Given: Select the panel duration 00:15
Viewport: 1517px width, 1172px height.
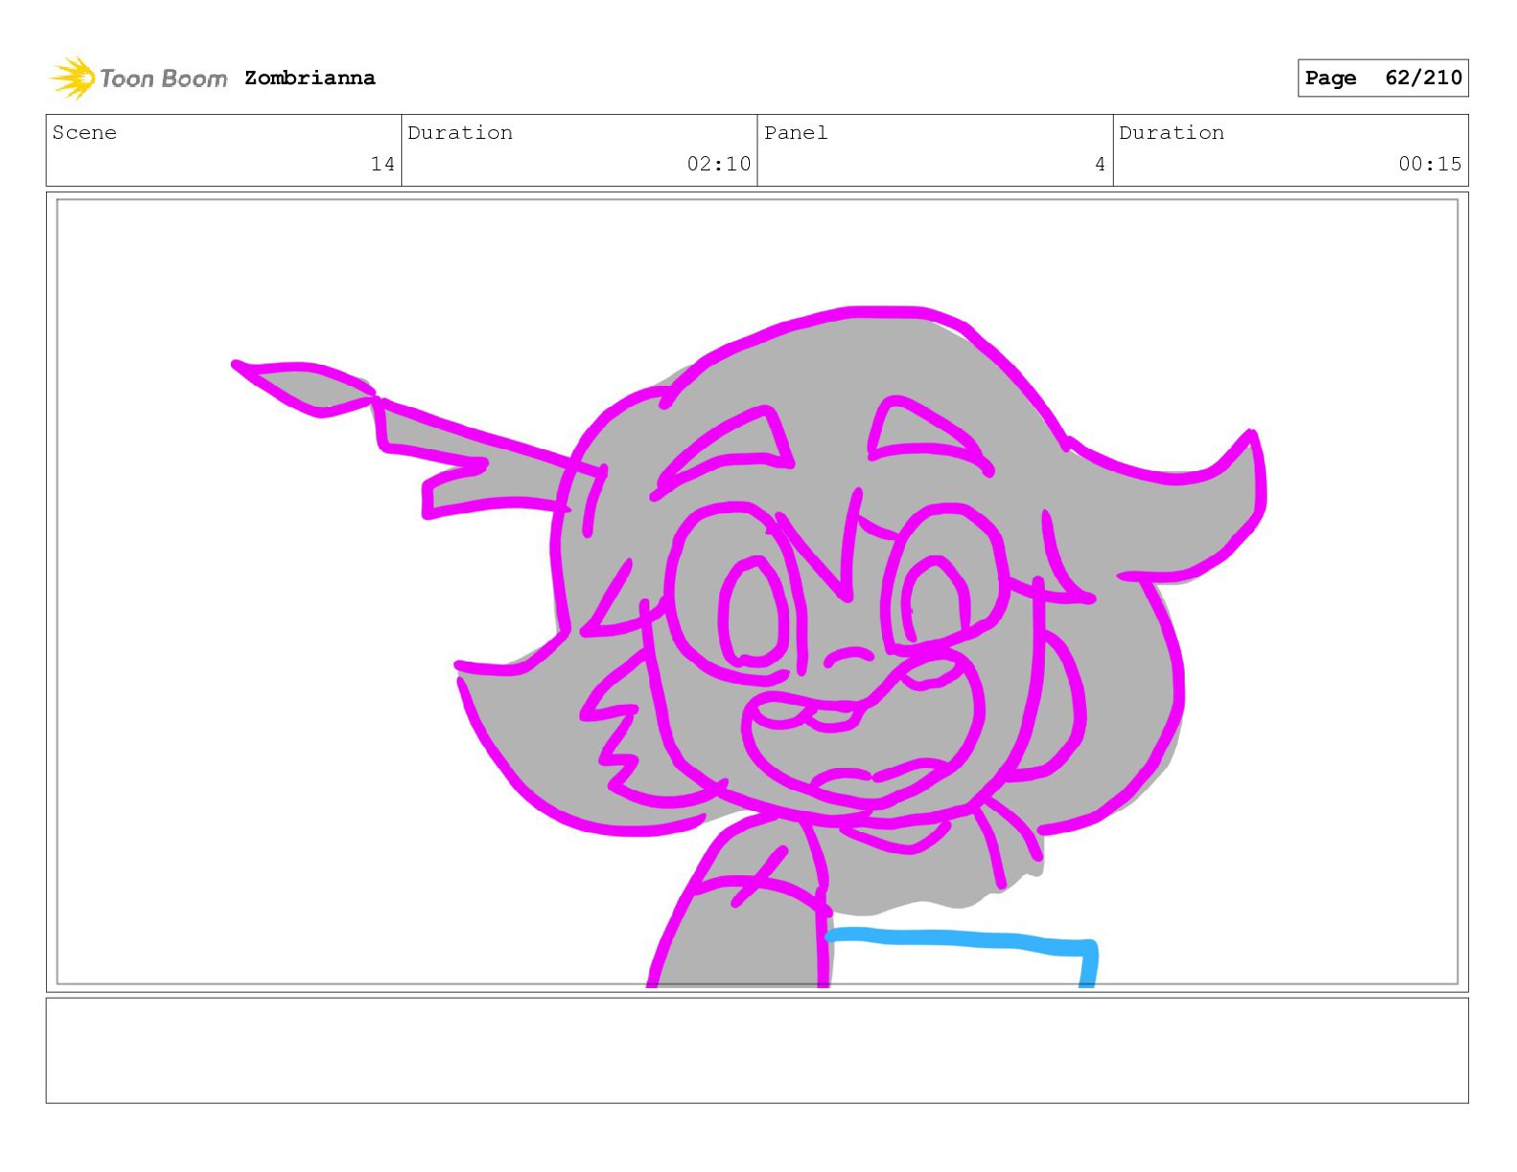Looking at the screenshot, I should 1430,164.
